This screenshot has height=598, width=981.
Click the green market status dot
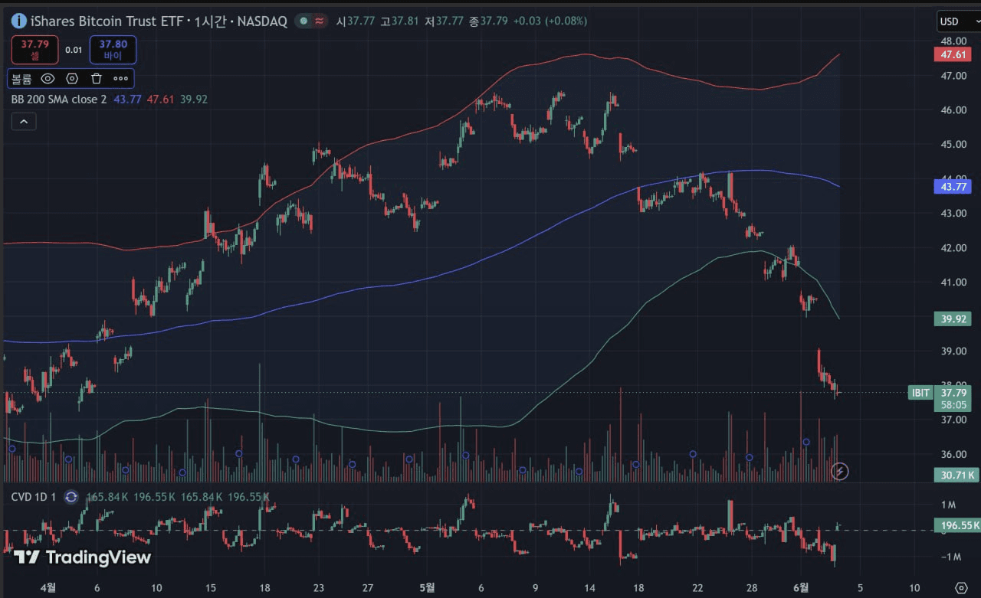click(304, 21)
